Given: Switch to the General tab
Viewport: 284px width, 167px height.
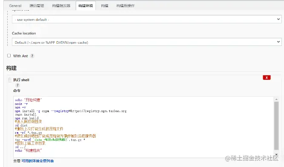Looking at the screenshot, I should point(15,6).
